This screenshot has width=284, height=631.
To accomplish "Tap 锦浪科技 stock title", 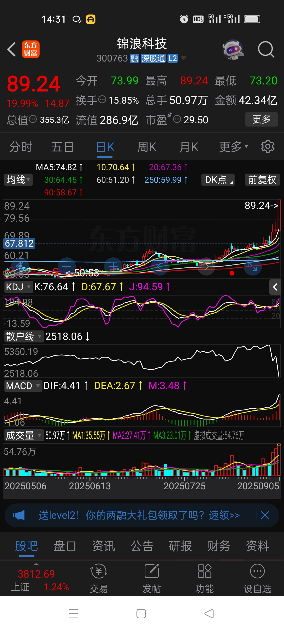I will [x=142, y=43].
